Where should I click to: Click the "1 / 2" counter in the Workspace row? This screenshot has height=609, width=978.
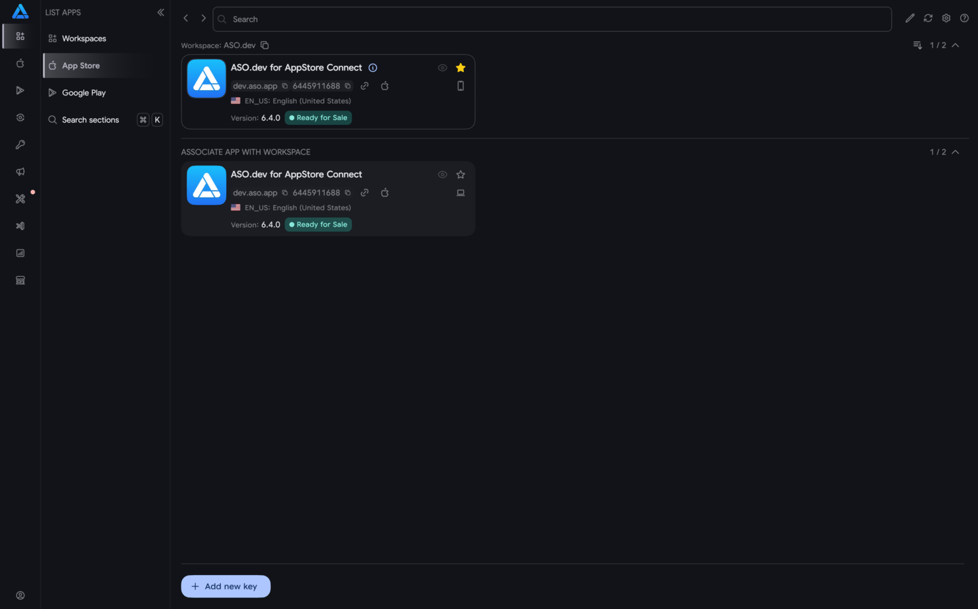(x=938, y=45)
